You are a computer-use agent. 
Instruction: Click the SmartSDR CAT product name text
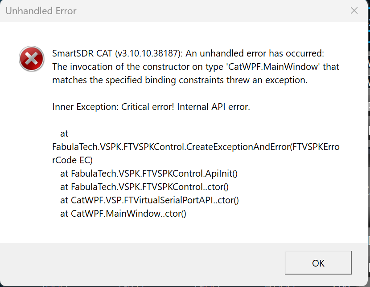click(82, 54)
